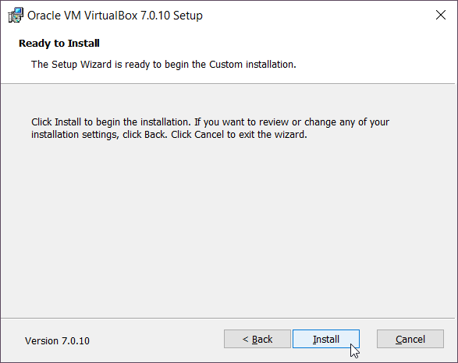Click the "Version 7.0.10" label
Viewport: 458px width, 363px height.
[57, 340]
